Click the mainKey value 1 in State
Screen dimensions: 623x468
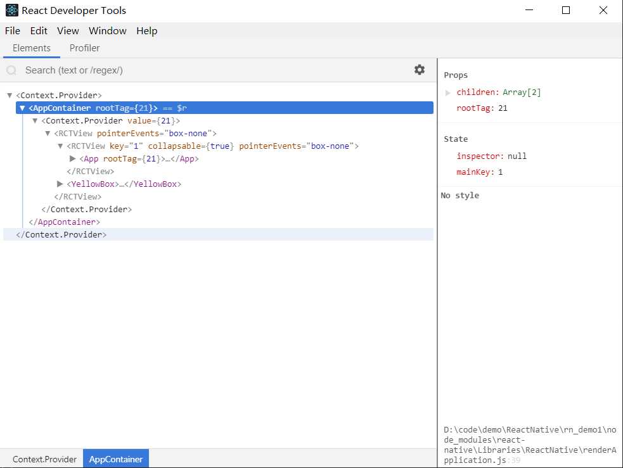click(500, 172)
